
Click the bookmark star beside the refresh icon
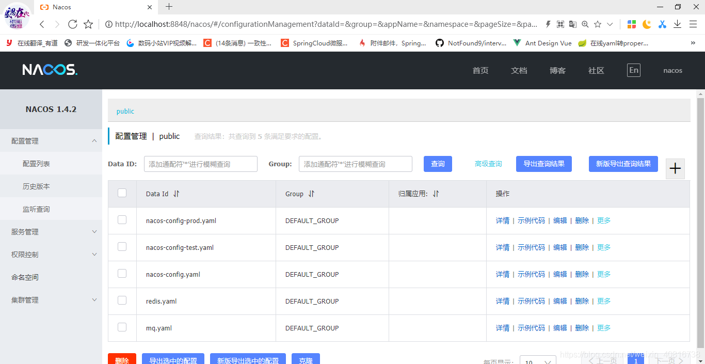[88, 24]
